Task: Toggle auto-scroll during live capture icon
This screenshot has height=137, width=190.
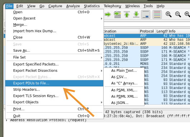Action: pyautogui.click(x=146, y=15)
